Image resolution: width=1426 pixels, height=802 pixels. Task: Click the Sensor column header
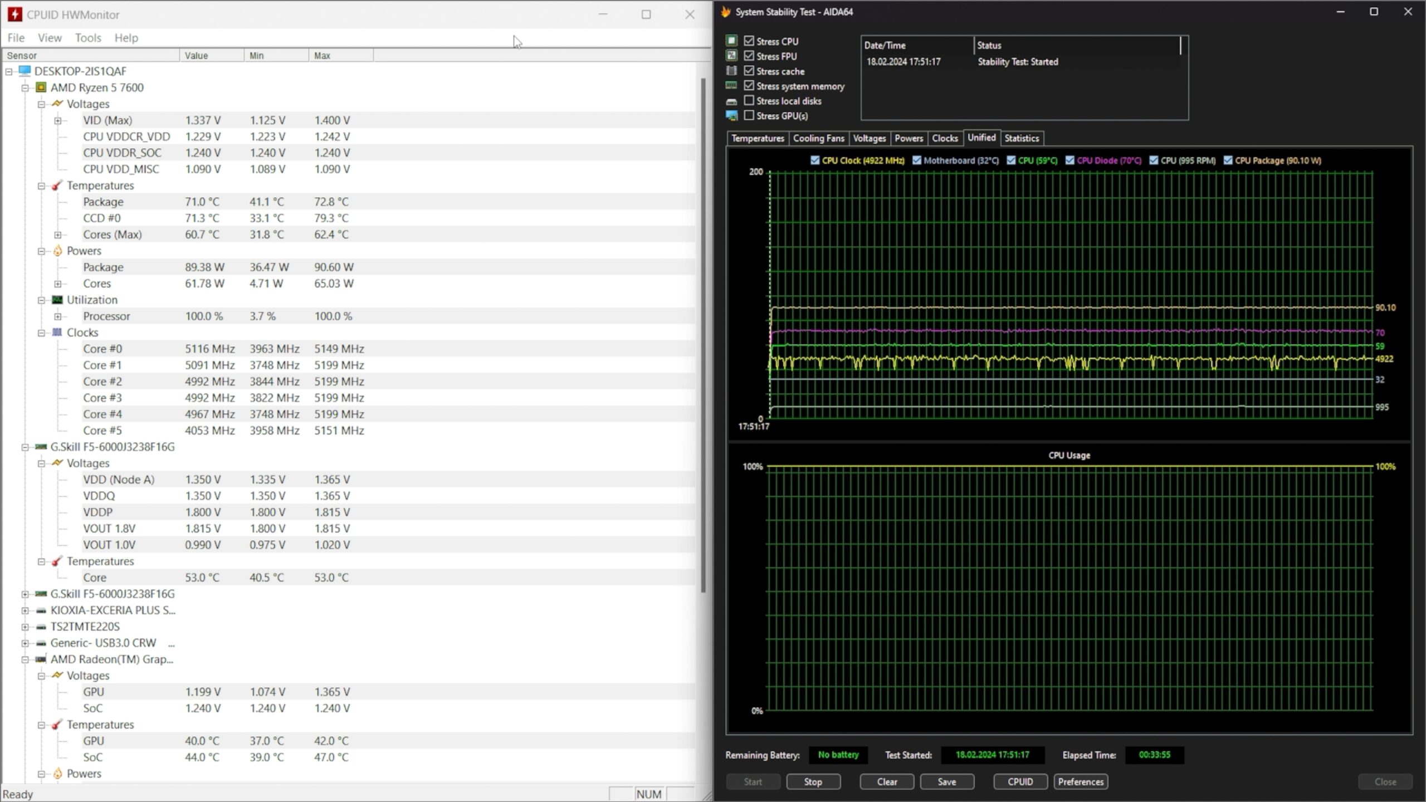coord(91,56)
